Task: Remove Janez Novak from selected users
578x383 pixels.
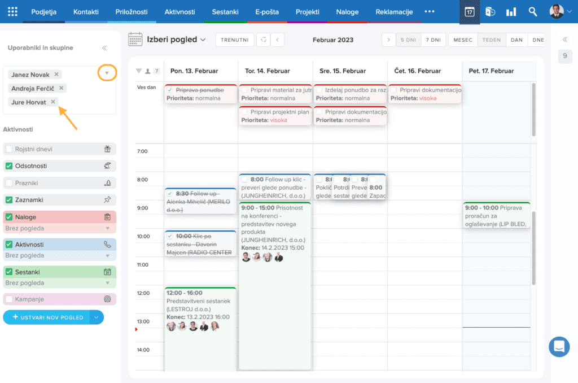Action: 56,74
